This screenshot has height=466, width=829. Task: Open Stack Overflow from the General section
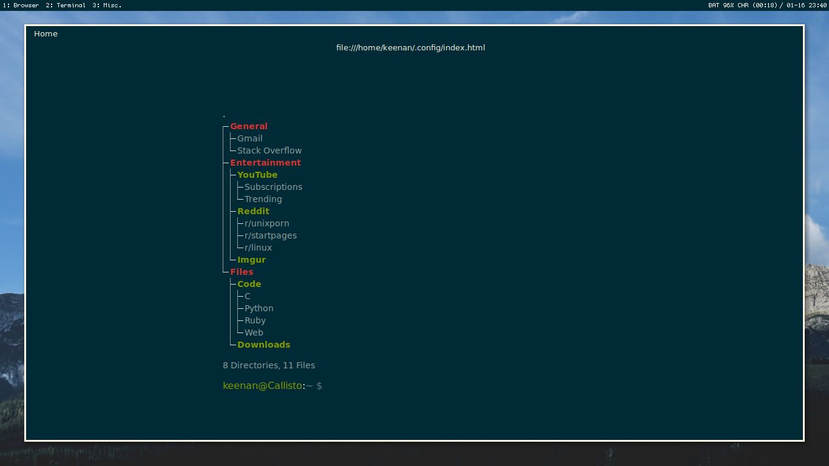click(269, 150)
